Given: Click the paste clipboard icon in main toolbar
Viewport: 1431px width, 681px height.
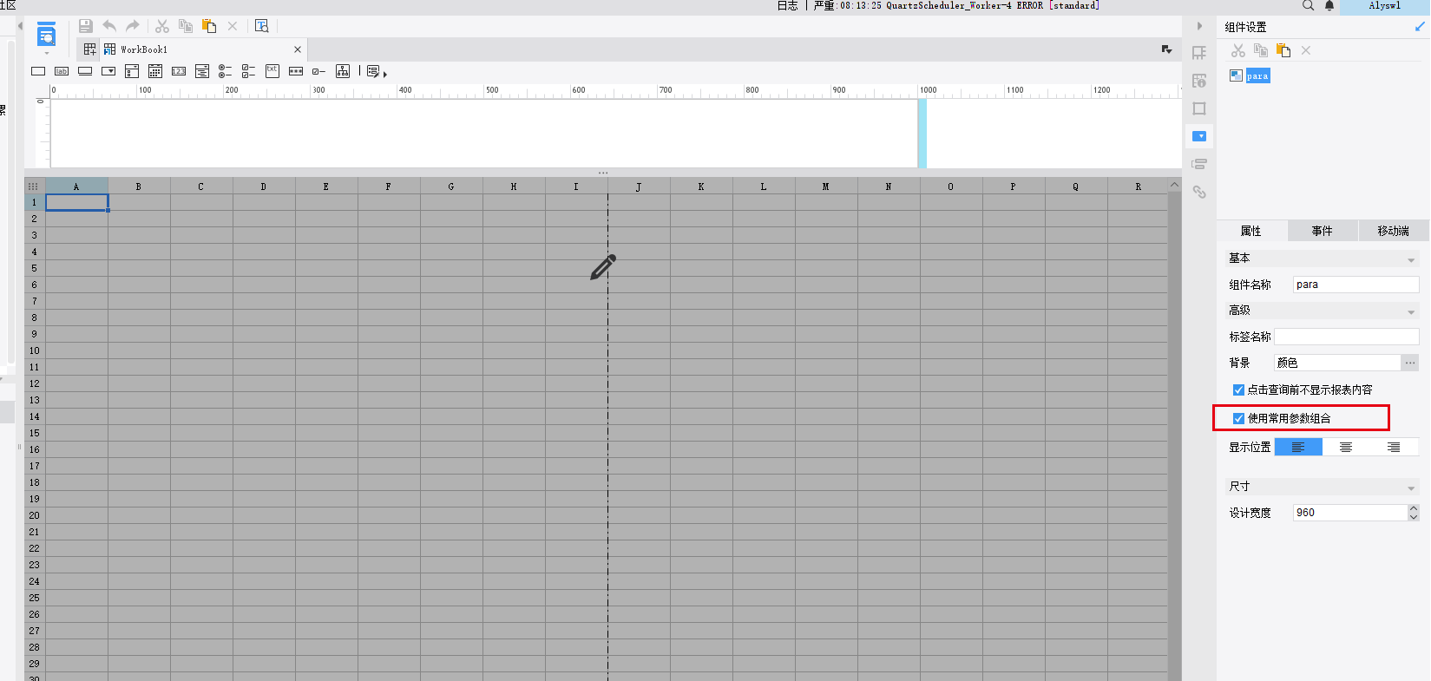Looking at the screenshot, I should coord(209,26).
